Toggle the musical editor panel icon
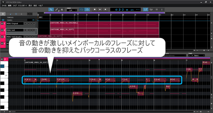The image size is (213, 113). coord(146,10)
